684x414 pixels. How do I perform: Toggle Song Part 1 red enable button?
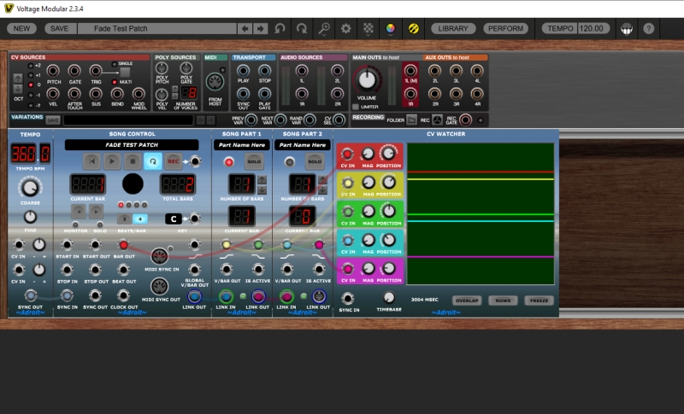[228, 162]
